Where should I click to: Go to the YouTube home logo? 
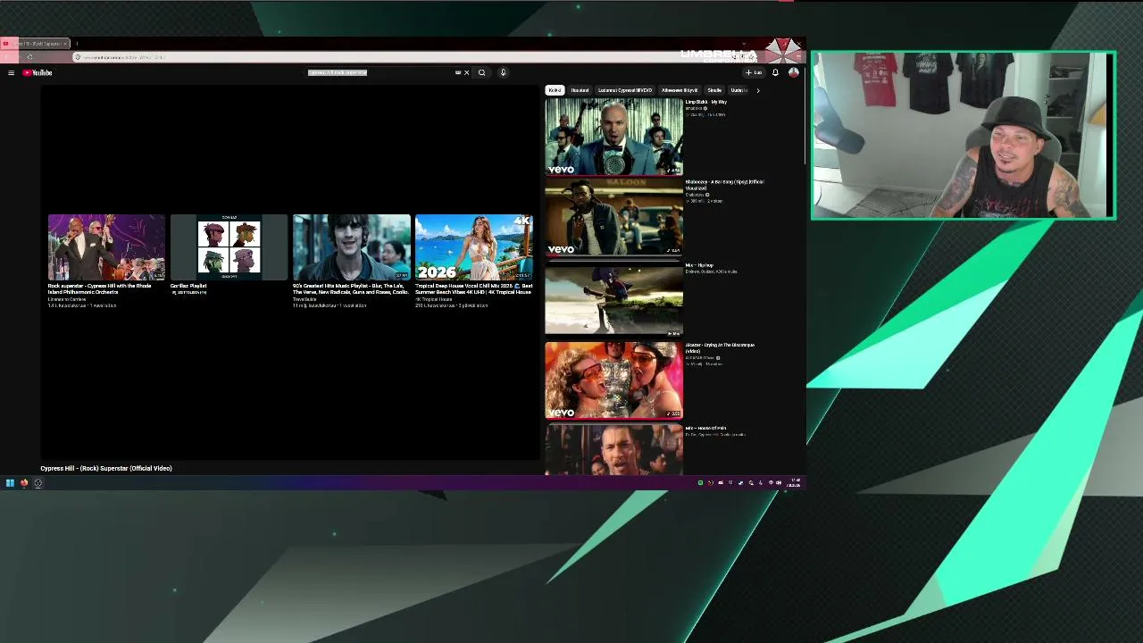(38, 72)
